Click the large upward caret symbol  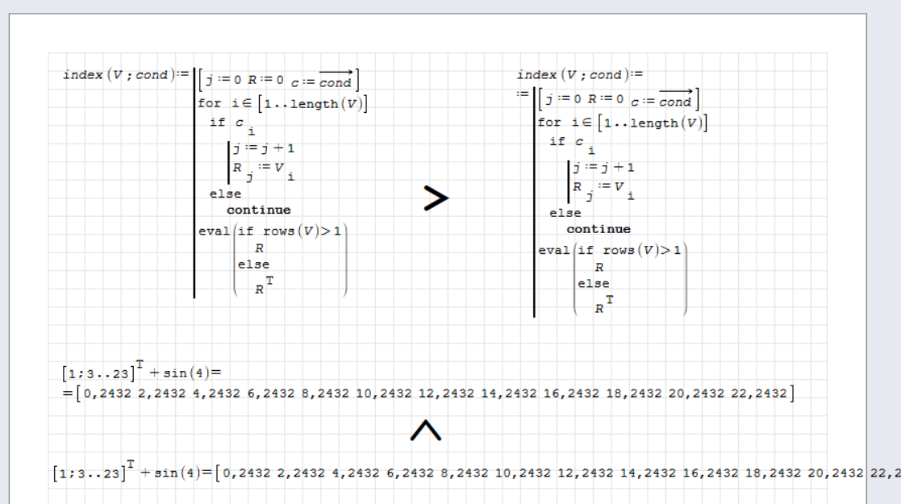[x=425, y=431]
